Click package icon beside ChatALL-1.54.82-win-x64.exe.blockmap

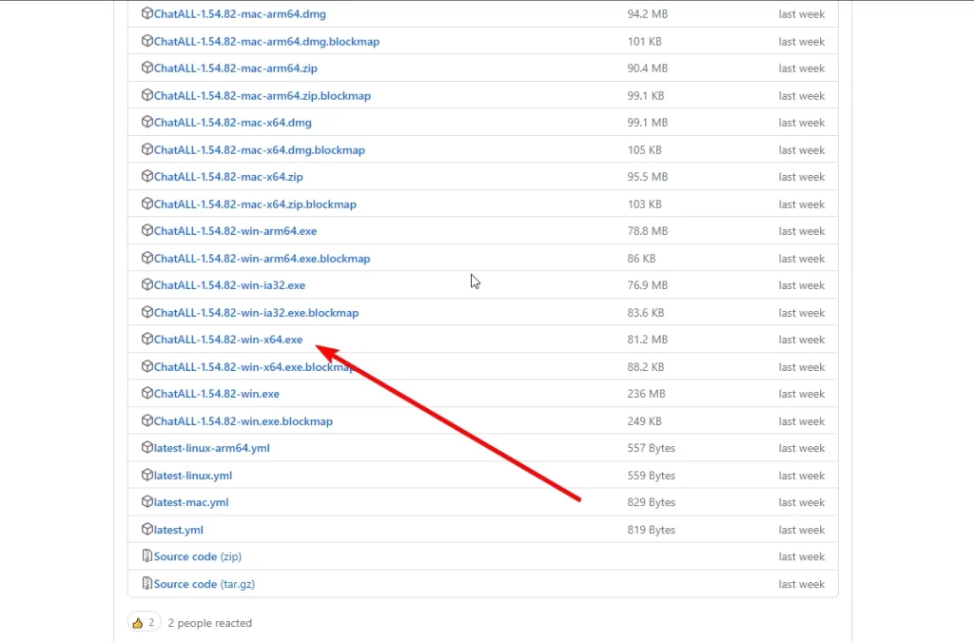coord(147,366)
